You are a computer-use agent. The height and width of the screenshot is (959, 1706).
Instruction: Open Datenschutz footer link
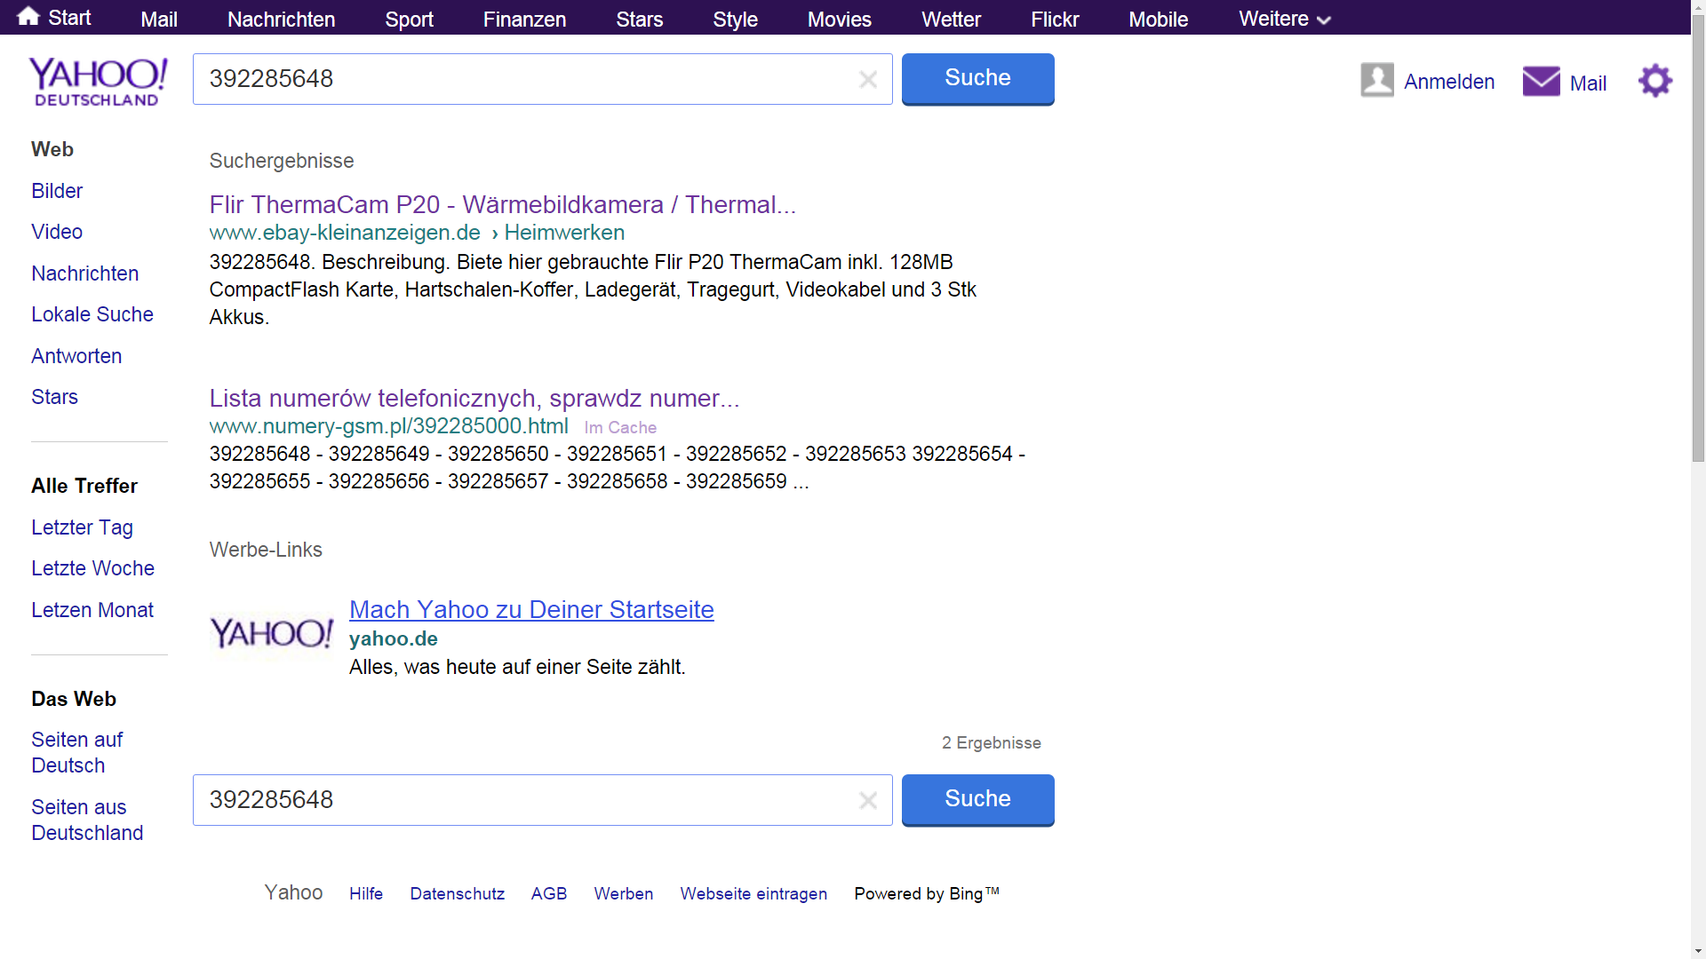pyautogui.click(x=457, y=894)
